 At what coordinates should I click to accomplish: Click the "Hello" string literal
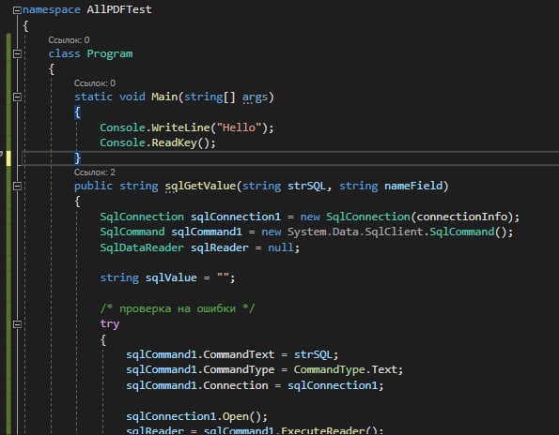[240, 127]
